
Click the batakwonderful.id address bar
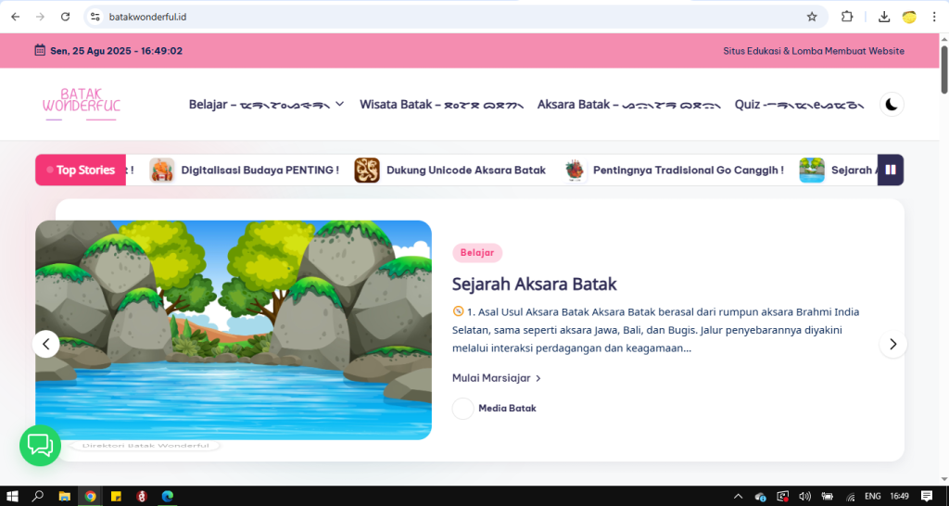pyautogui.click(x=445, y=17)
